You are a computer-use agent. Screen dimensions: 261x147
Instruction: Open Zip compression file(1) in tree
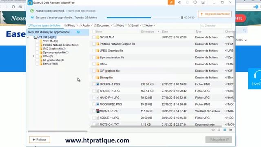coord(55,52)
